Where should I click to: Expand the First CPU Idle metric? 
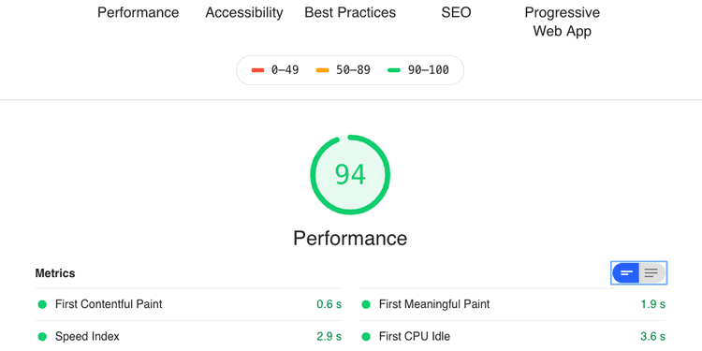pyautogui.click(x=512, y=336)
